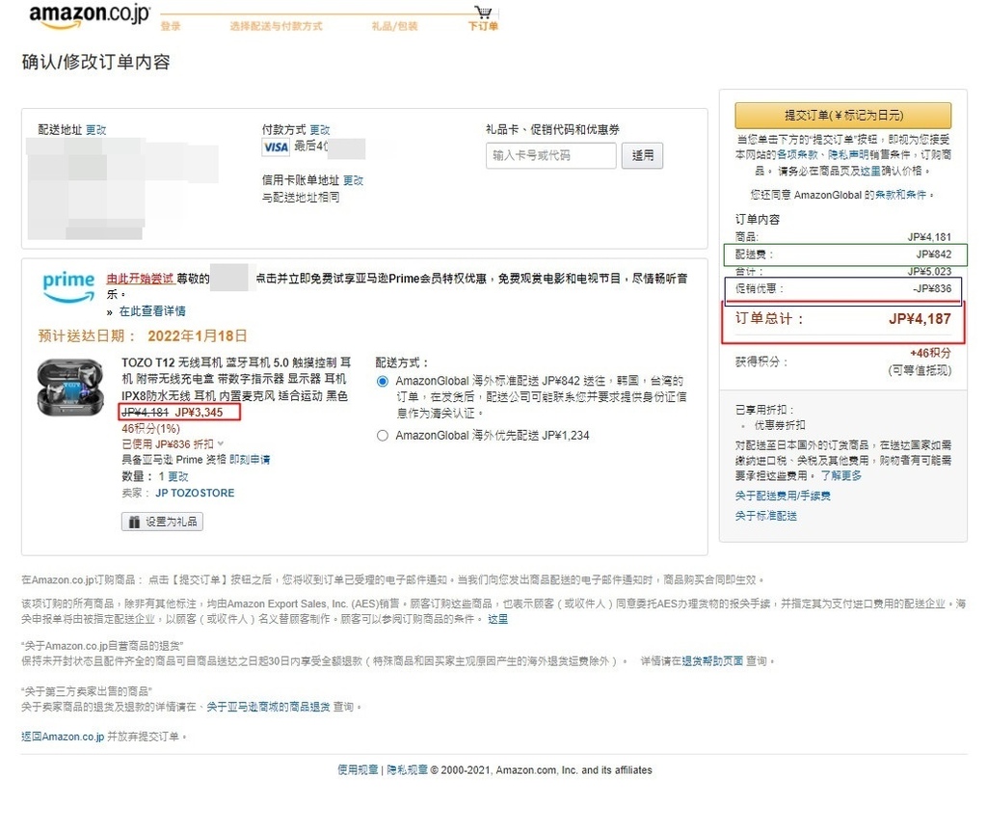Select AmazonGlobal 海外标准配送 JP¥842 option

(x=382, y=381)
